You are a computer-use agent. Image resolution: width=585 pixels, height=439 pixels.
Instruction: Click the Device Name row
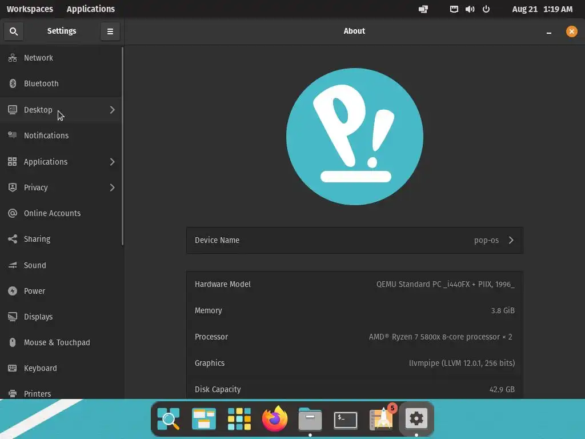354,240
